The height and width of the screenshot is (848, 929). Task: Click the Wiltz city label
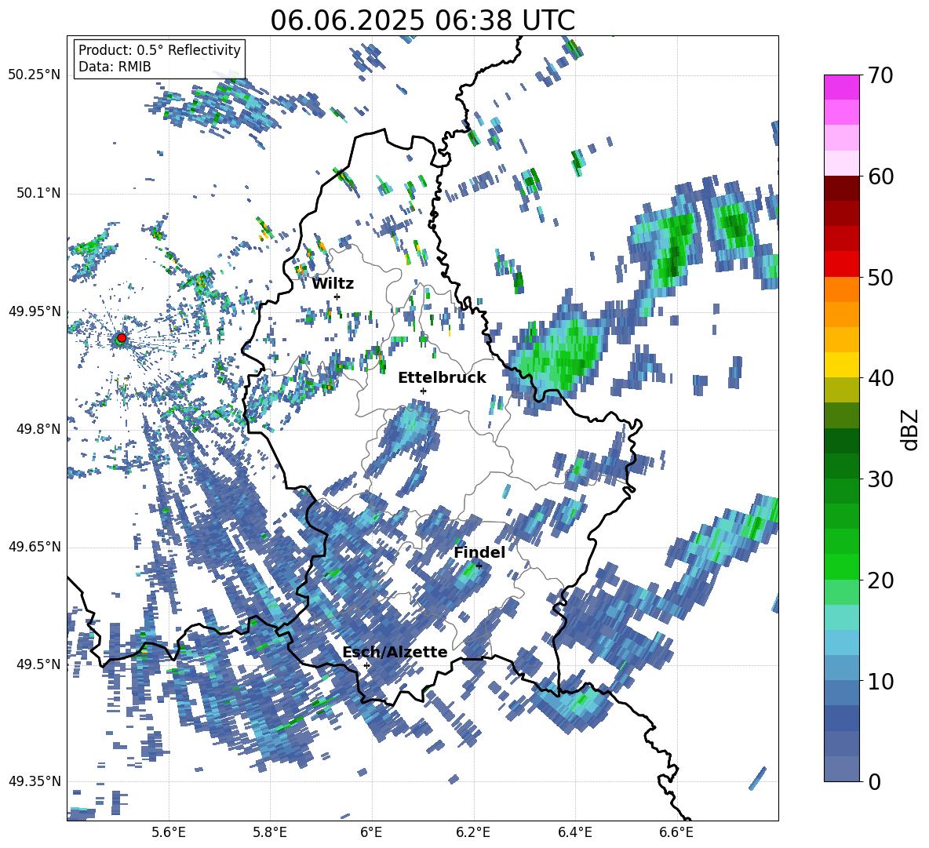point(333,283)
